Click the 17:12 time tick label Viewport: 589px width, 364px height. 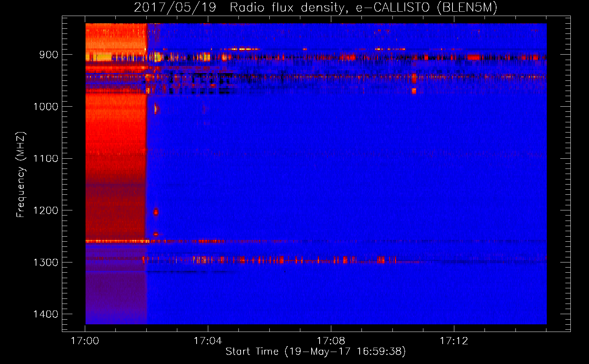pos(454,341)
